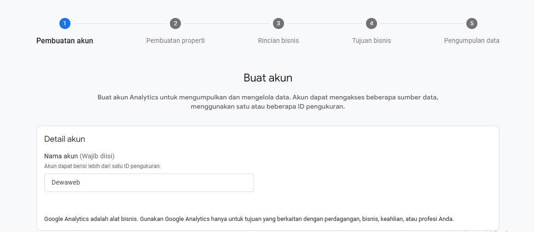Image resolution: width=534 pixels, height=232 pixels.
Task: Click the text 'Akun dapat berisi lebih dari satu ID pengukuran.'
Action: tap(103, 166)
